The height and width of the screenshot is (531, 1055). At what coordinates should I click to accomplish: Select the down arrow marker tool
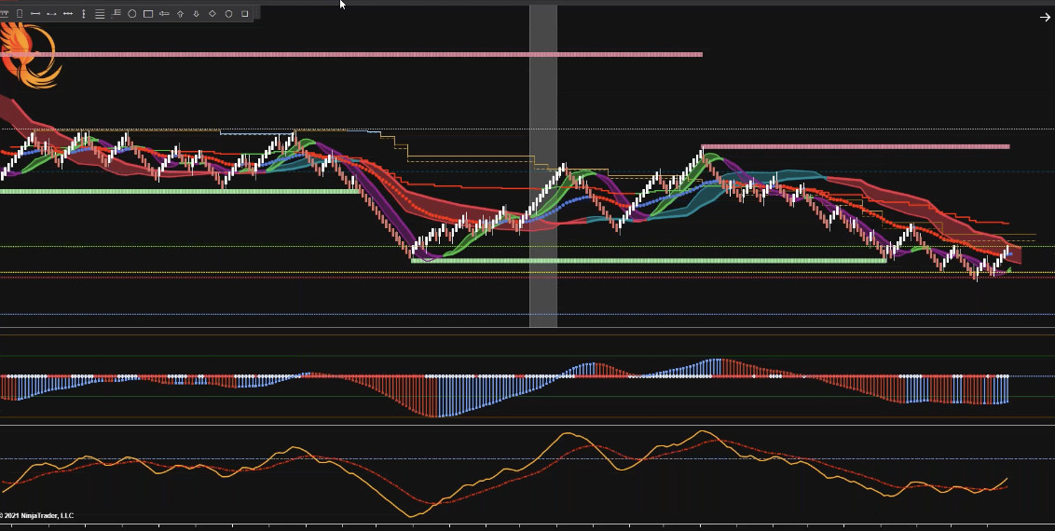pos(196,14)
